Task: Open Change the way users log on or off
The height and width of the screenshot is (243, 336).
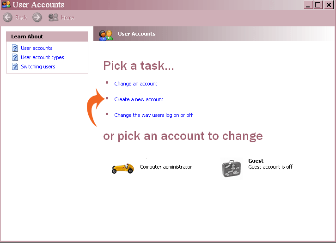Action: tap(153, 115)
